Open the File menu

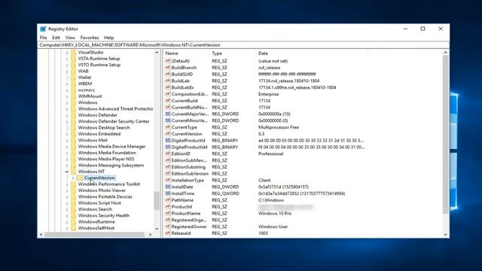pos(44,38)
